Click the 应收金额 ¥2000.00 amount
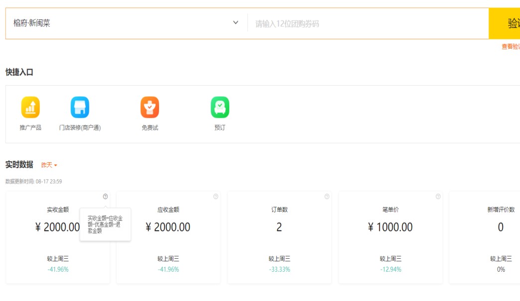The image size is (520, 301). coord(168,227)
